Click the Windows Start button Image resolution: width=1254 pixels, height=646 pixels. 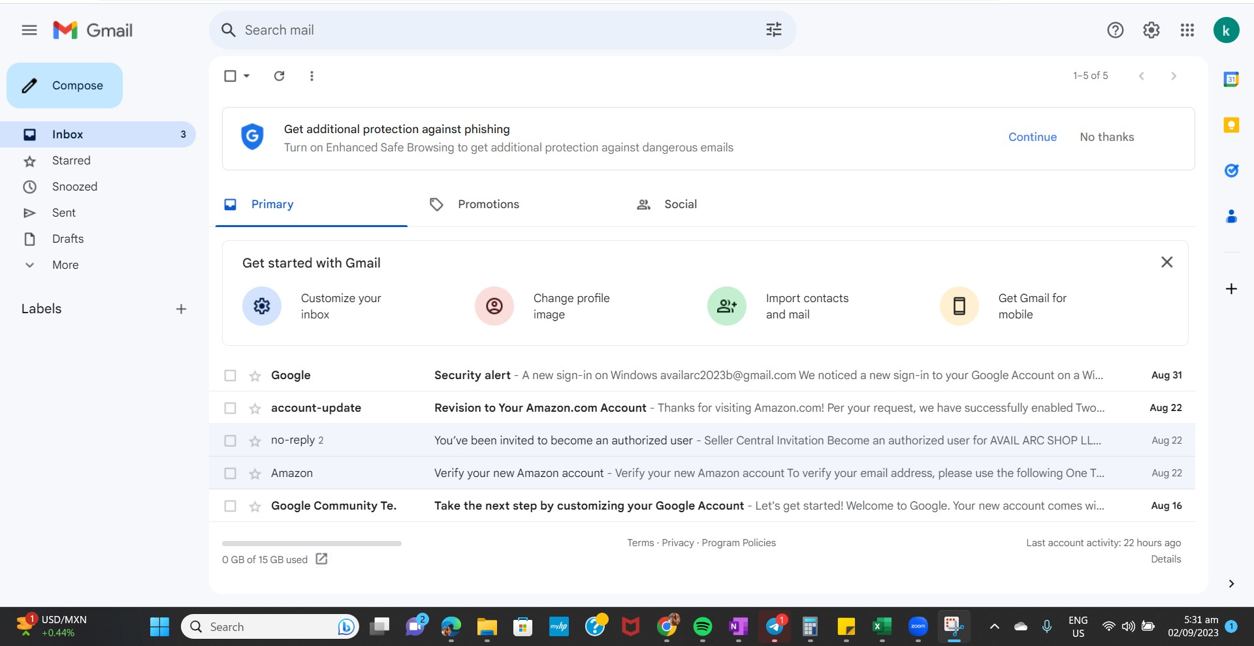click(159, 627)
